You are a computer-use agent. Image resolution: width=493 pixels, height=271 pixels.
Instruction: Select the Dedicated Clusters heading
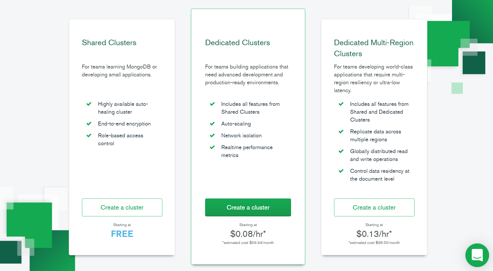237,43
